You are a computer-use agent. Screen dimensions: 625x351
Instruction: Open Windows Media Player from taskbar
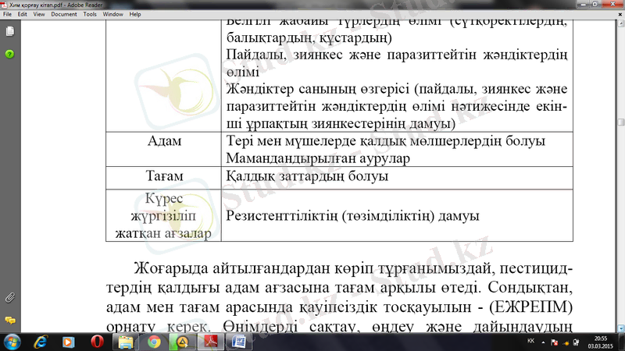tap(69, 341)
